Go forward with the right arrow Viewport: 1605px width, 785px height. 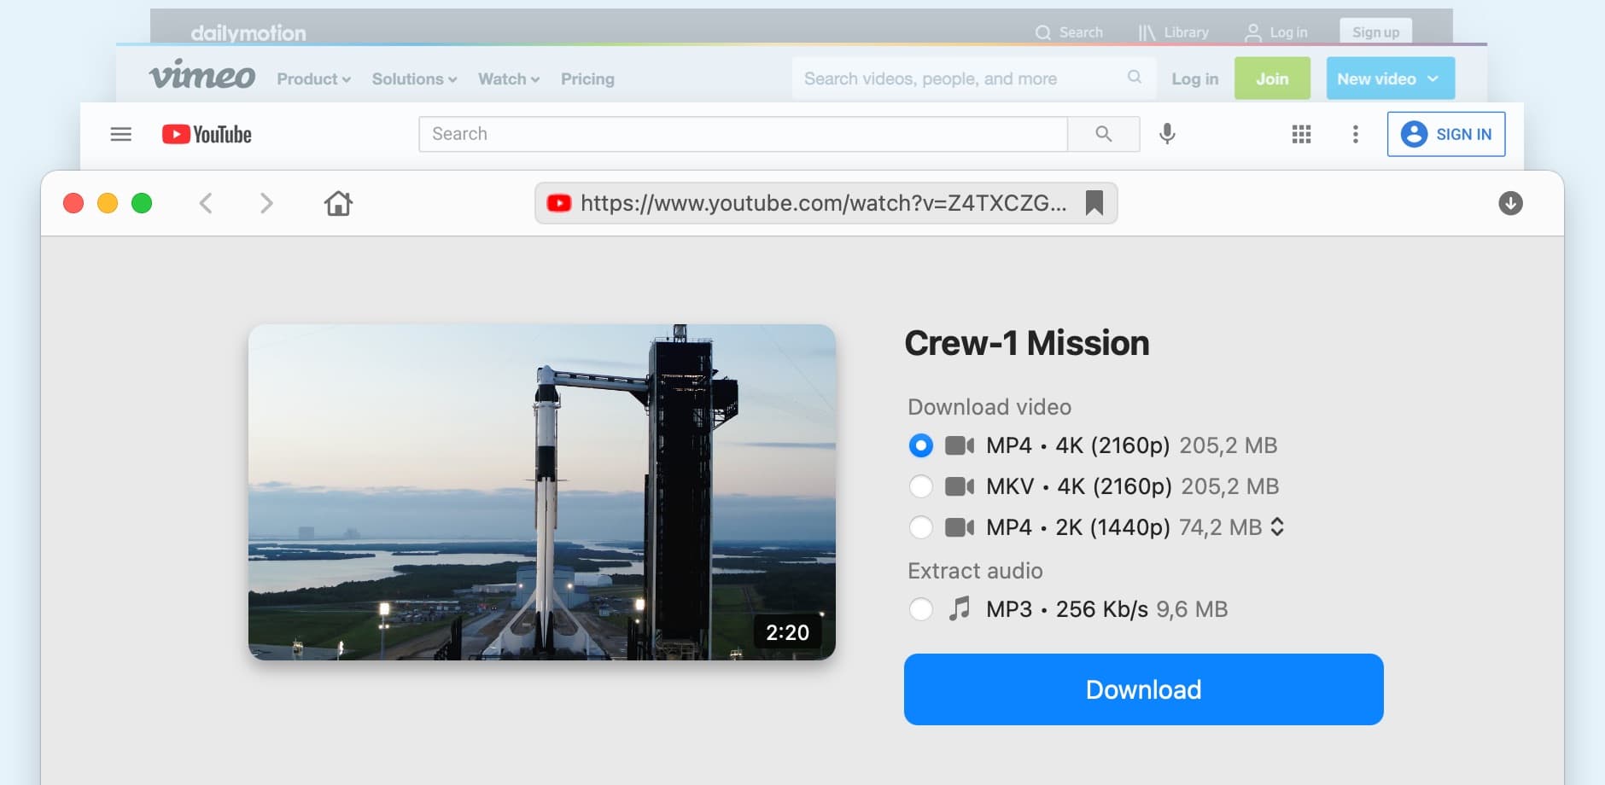tap(266, 203)
